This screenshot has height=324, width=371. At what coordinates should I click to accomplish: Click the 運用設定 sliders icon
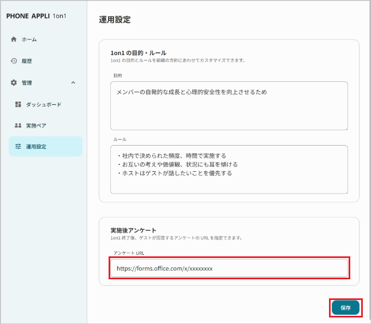(x=18, y=146)
